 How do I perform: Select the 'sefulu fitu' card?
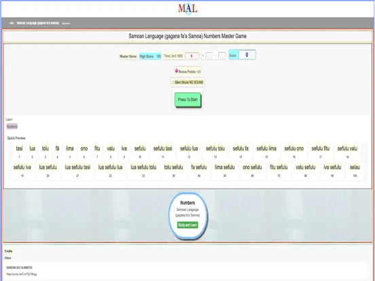click(321, 152)
